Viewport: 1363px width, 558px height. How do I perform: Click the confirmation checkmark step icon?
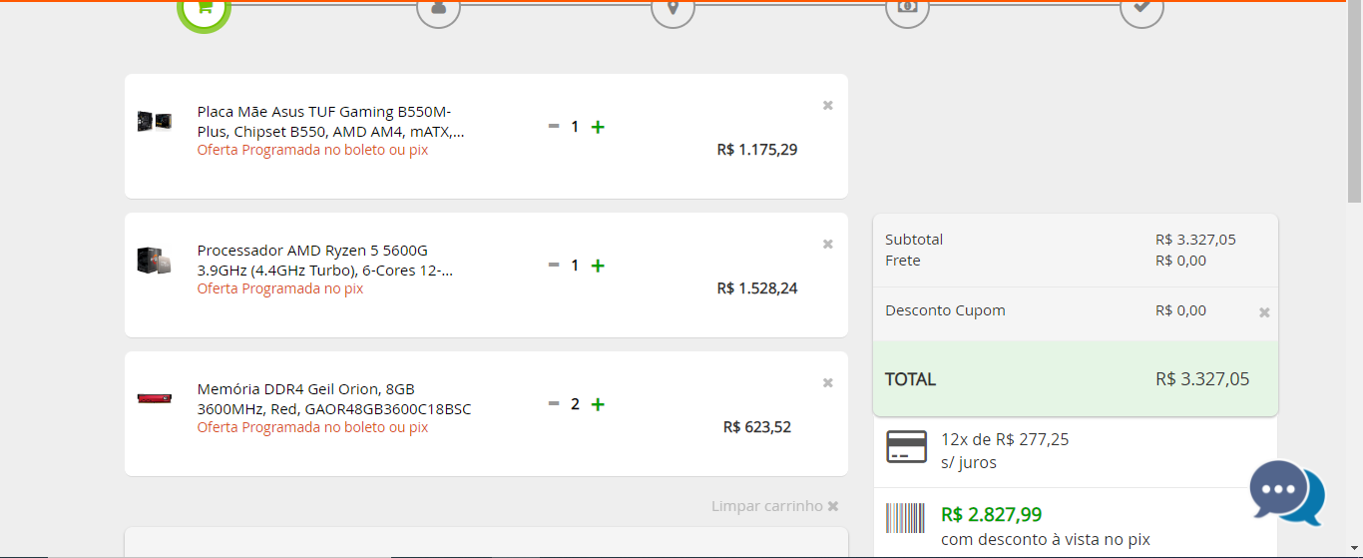click(1141, 8)
